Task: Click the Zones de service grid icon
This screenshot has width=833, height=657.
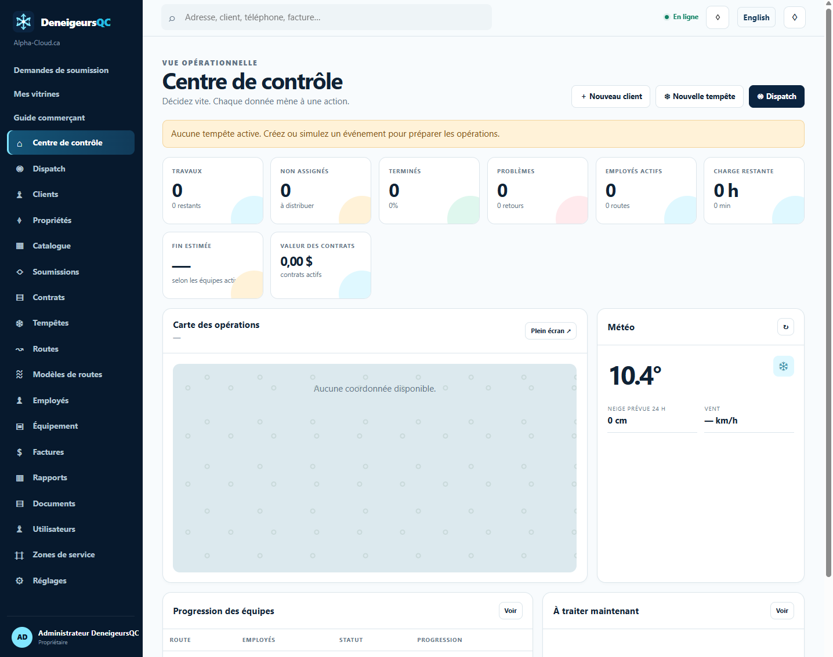Action: click(x=20, y=555)
